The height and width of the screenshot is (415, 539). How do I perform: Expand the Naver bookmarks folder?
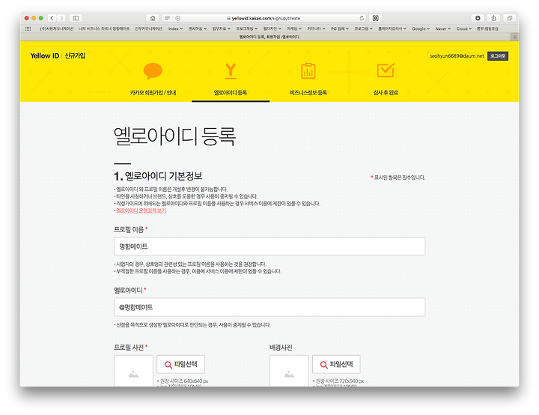click(x=442, y=28)
